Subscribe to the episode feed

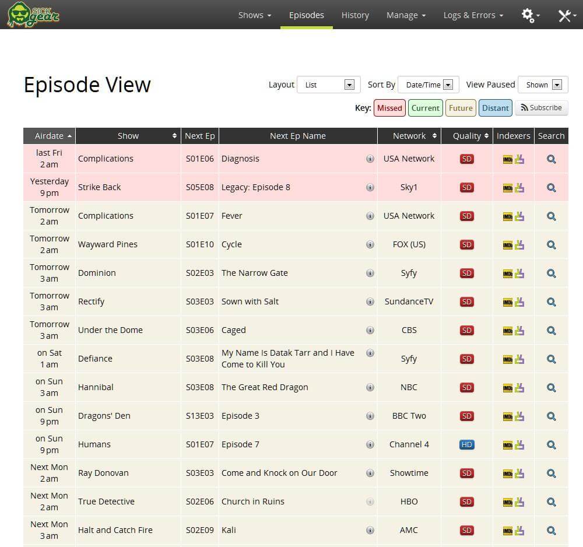(542, 108)
